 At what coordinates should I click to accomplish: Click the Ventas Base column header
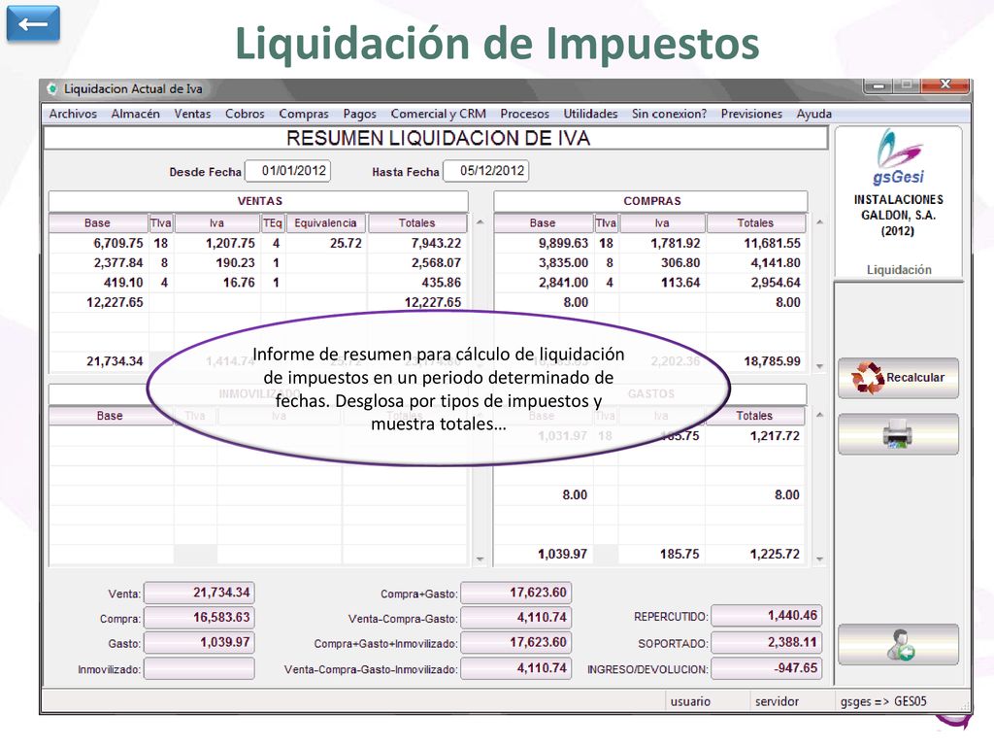tap(98, 223)
